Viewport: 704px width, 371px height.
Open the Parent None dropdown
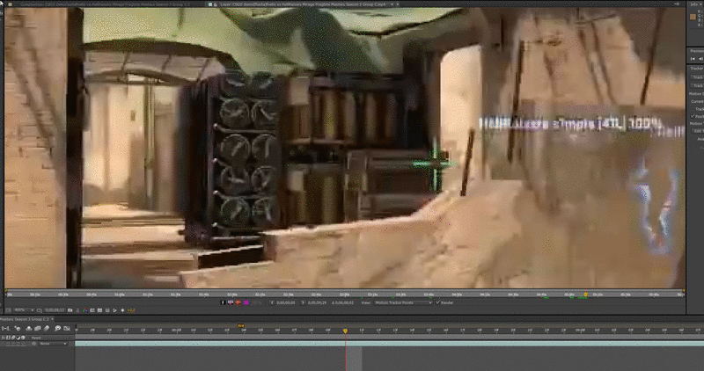pos(53,344)
